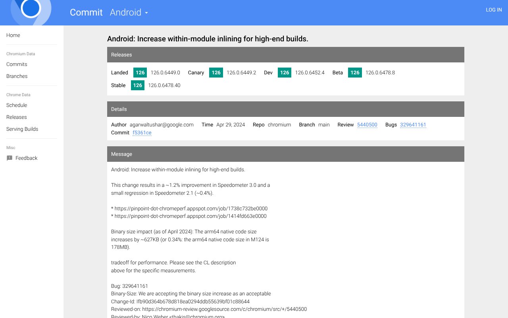Open the Android platform dropdown
Viewport: 508px width, 318px height.
(x=129, y=12)
